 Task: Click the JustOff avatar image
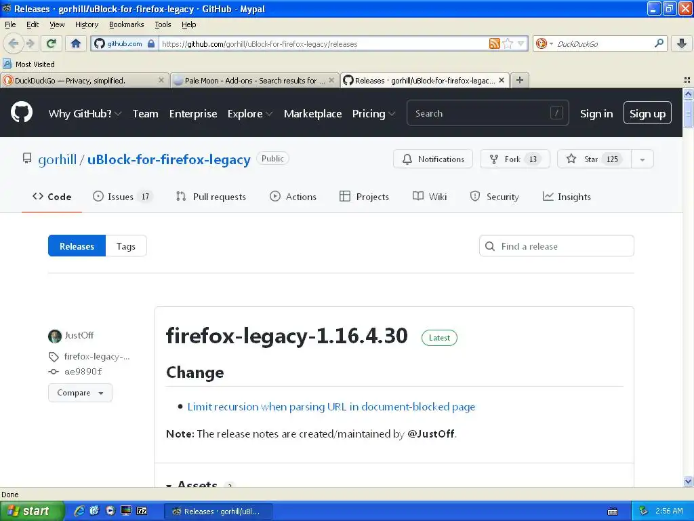55,336
